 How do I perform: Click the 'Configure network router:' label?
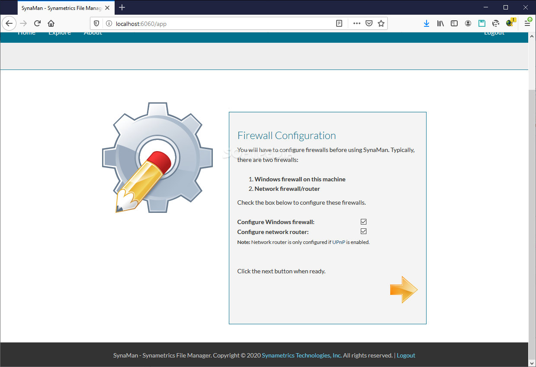[273, 232]
